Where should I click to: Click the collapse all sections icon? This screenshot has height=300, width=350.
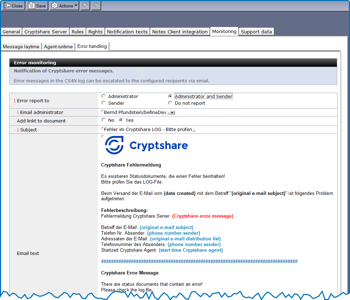click(x=96, y=6)
